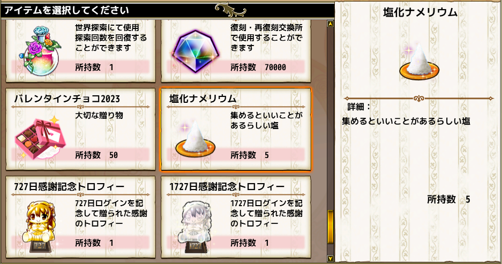502x264 pixels.
Task: Click the scrollbar up arrow
Action: point(331,24)
